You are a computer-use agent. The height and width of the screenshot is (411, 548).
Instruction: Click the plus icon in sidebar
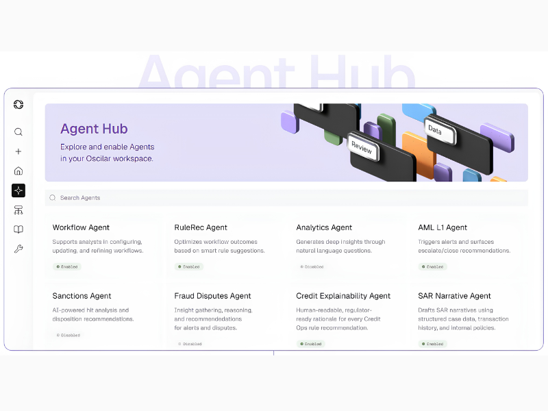click(x=18, y=151)
